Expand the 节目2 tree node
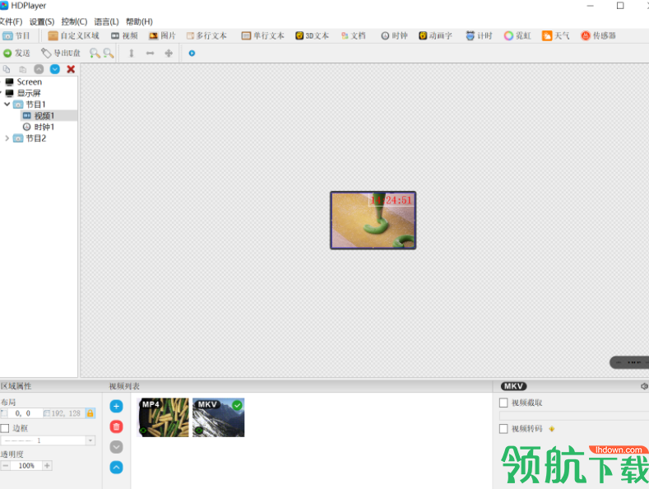Viewport: 649px width, 489px height. (7, 138)
